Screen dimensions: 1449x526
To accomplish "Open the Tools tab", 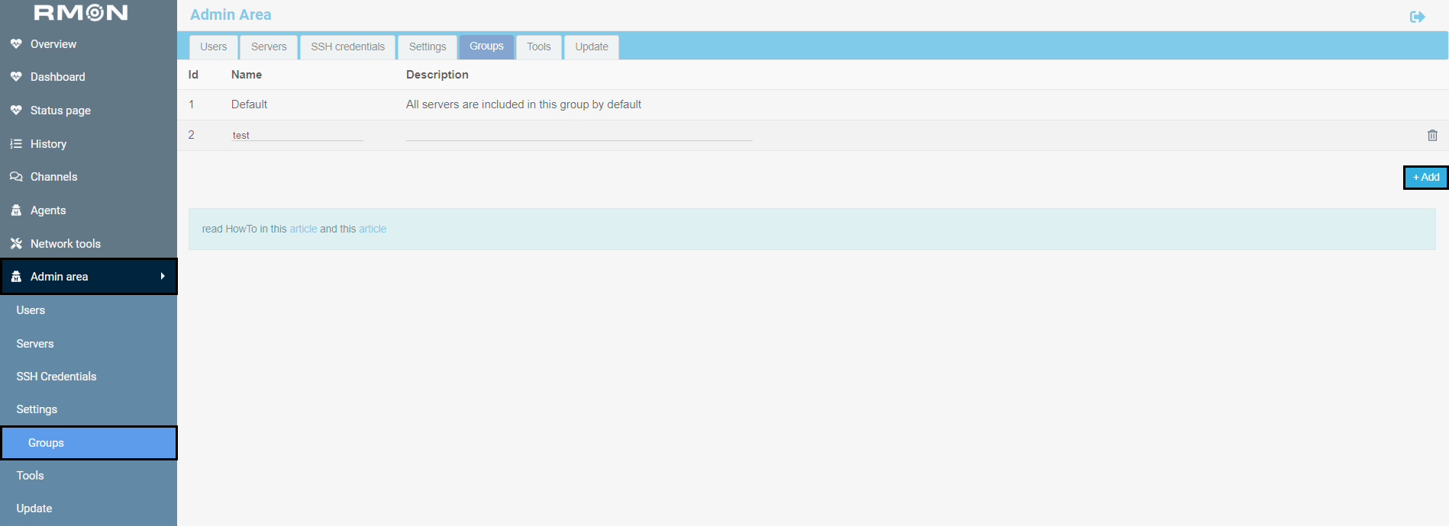I will (x=538, y=47).
